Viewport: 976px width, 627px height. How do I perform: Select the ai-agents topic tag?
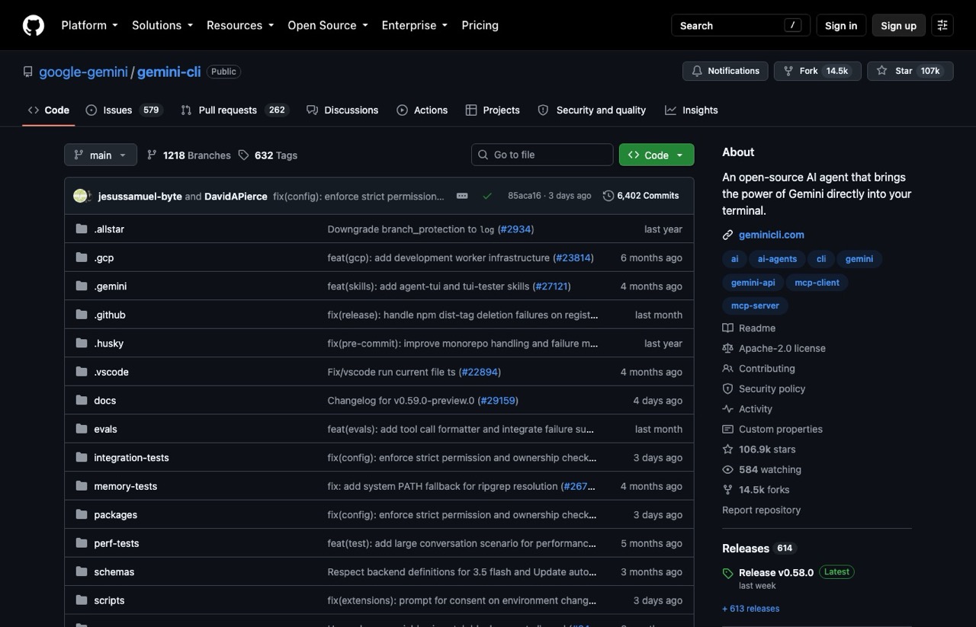tap(777, 259)
